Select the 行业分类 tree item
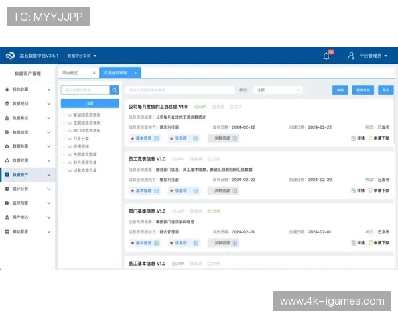The width and height of the screenshot is (398, 318). (x=81, y=138)
